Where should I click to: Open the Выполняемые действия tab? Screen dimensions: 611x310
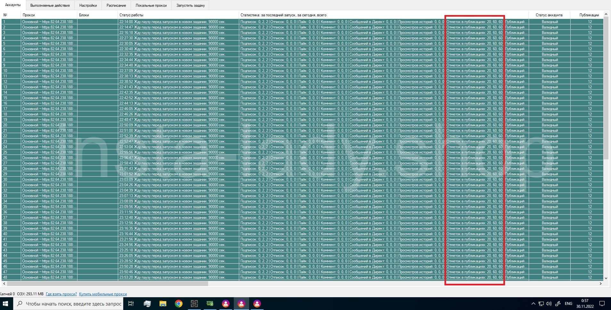pos(50,5)
